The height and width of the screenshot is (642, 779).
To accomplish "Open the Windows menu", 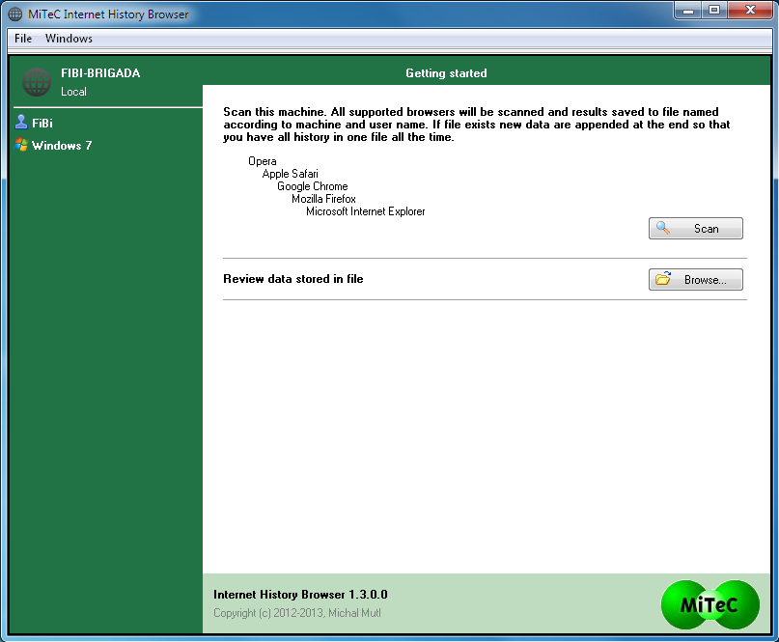I will [69, 39].
